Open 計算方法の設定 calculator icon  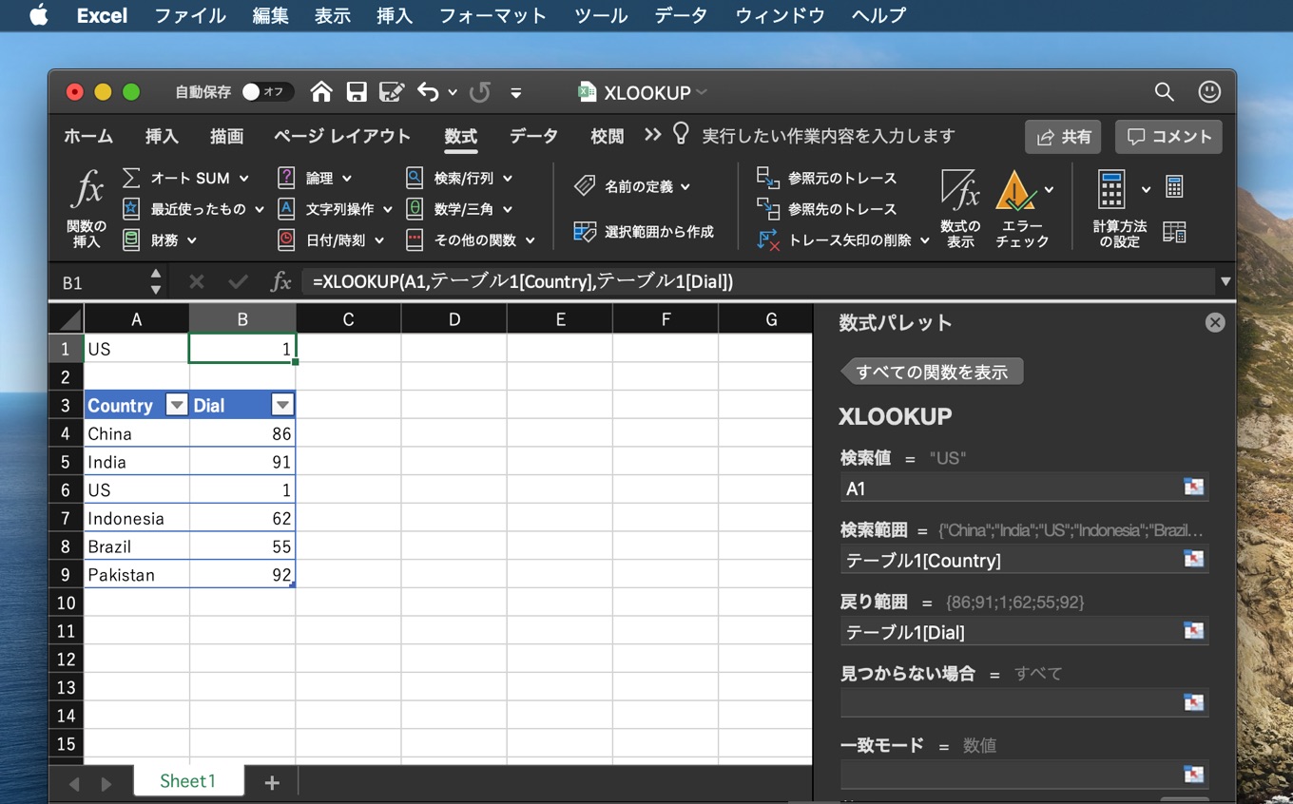[1111, 189]
